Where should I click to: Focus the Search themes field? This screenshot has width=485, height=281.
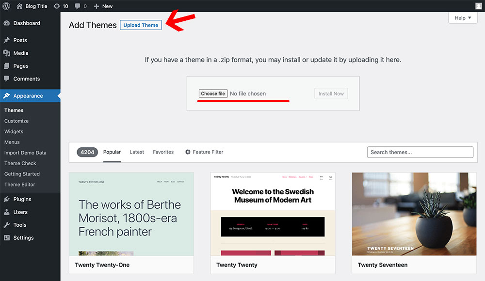[420, 152]
